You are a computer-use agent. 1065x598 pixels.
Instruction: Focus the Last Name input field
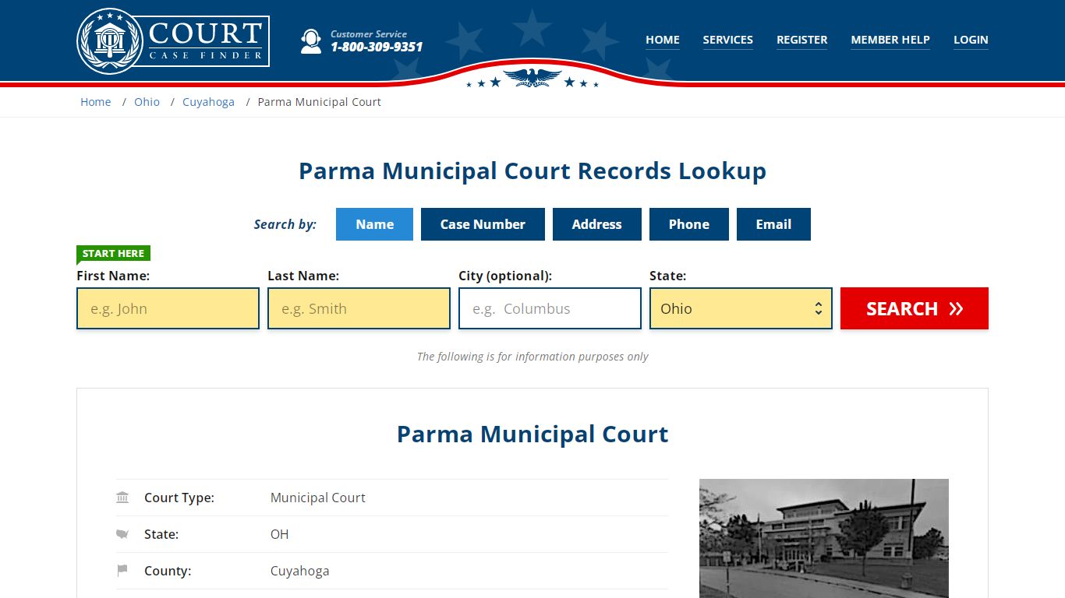click(x=359, y=308)
